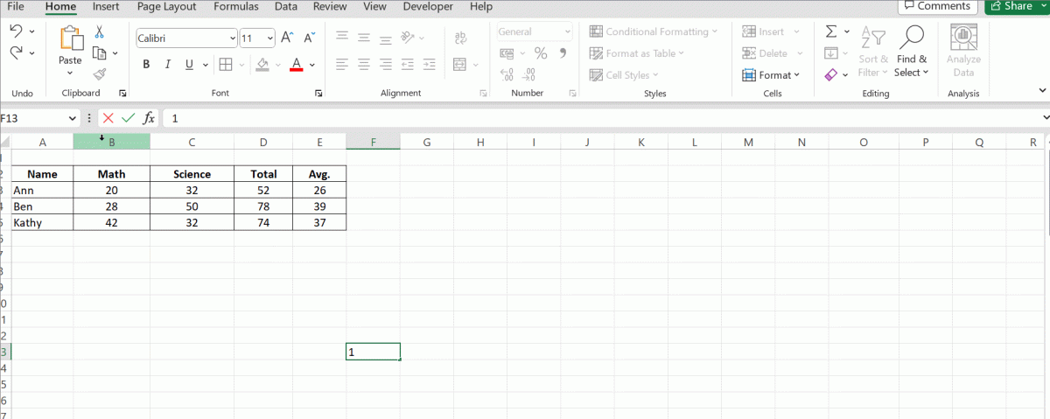The height and width of the screenshot is (419, 1050).
Task: Open the Format cells dropdown
Action: click(x=771, y=75)
